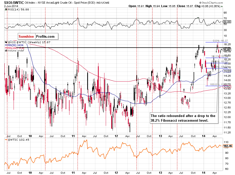The image size is (235, 175).
Task: Click the orange line swatch before $WTIC 102.45
Action: tap(6, 140)
